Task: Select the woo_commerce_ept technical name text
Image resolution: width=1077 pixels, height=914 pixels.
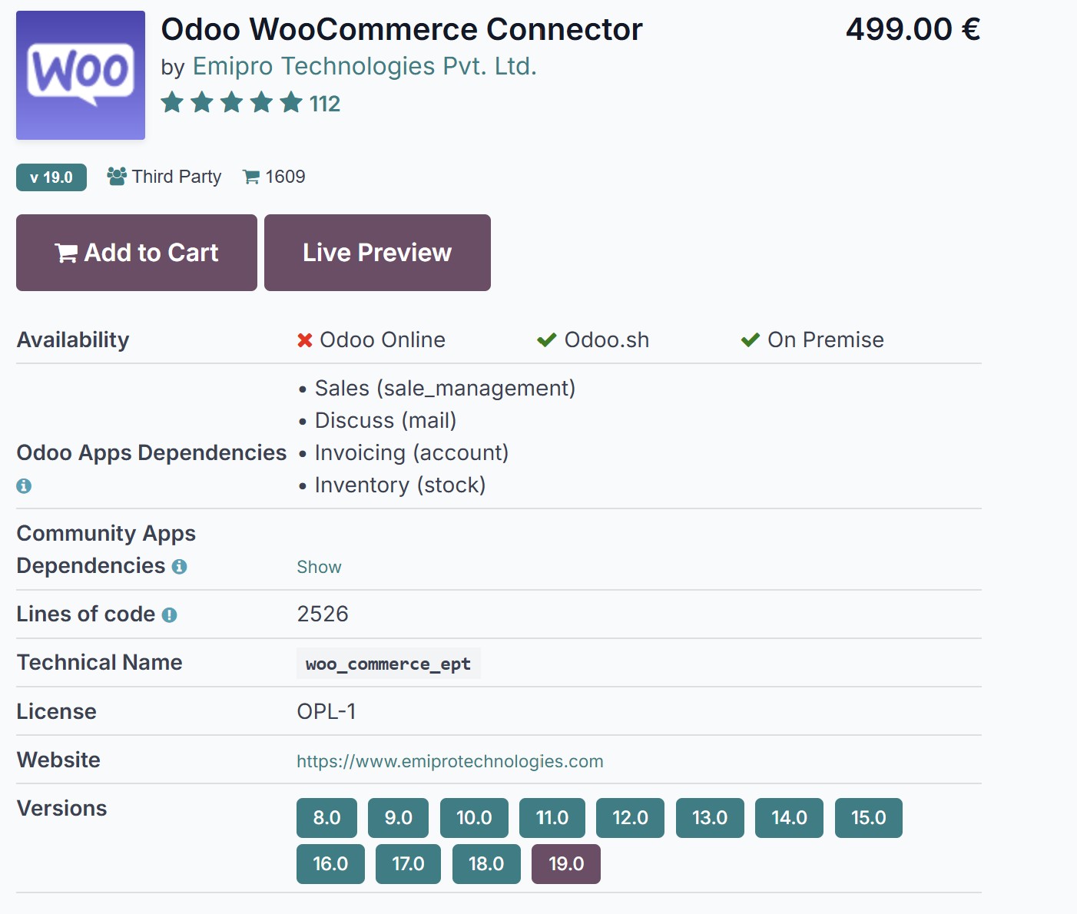Action: pyautogui.click(x=388, y=663)
